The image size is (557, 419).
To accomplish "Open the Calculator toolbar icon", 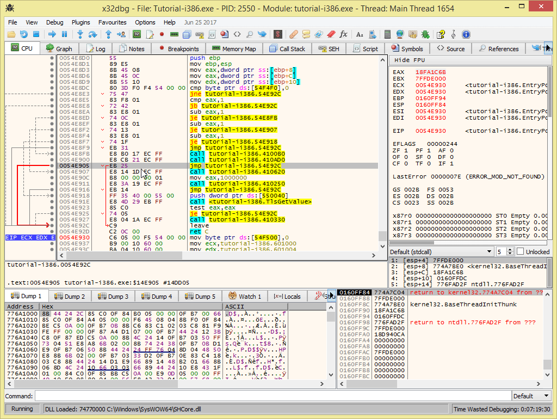I will (387, 34).
